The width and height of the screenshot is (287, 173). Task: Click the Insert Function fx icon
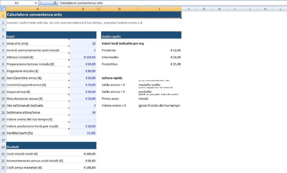(x=55, y=3)
